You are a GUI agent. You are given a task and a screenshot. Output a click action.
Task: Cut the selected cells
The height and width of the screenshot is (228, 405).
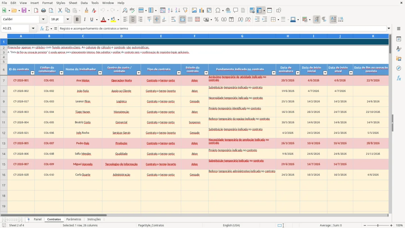(60, 10)
